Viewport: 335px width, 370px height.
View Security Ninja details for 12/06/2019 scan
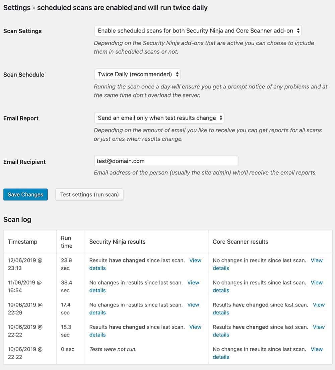(195, 261)
